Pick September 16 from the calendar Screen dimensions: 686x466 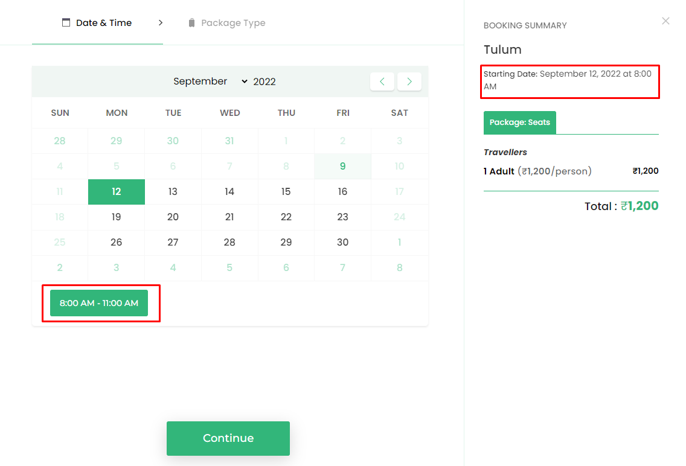pyautogui.click(x=342, y=191)
